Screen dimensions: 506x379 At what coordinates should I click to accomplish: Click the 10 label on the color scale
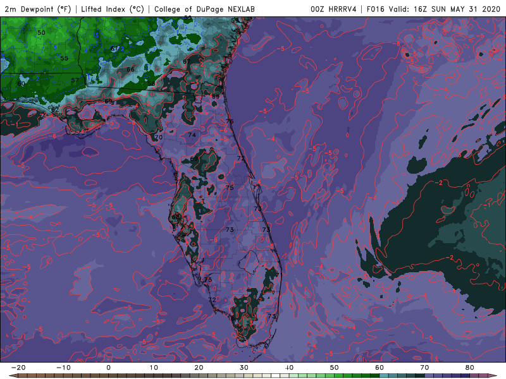154,368
